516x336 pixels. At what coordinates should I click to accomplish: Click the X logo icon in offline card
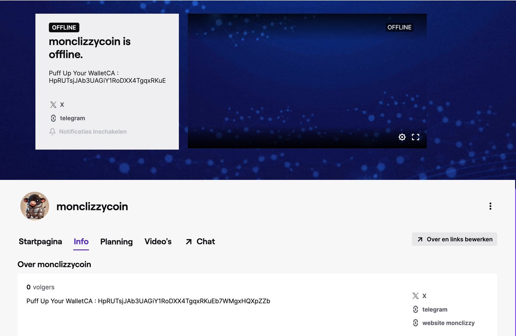(53, 105)
